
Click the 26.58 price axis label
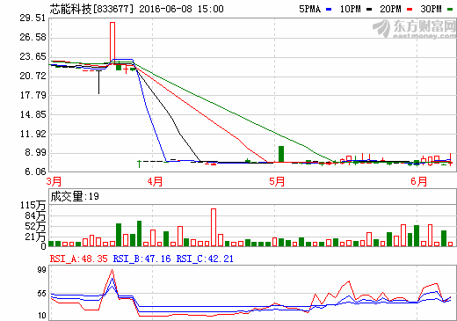click(x=33, y=37)
